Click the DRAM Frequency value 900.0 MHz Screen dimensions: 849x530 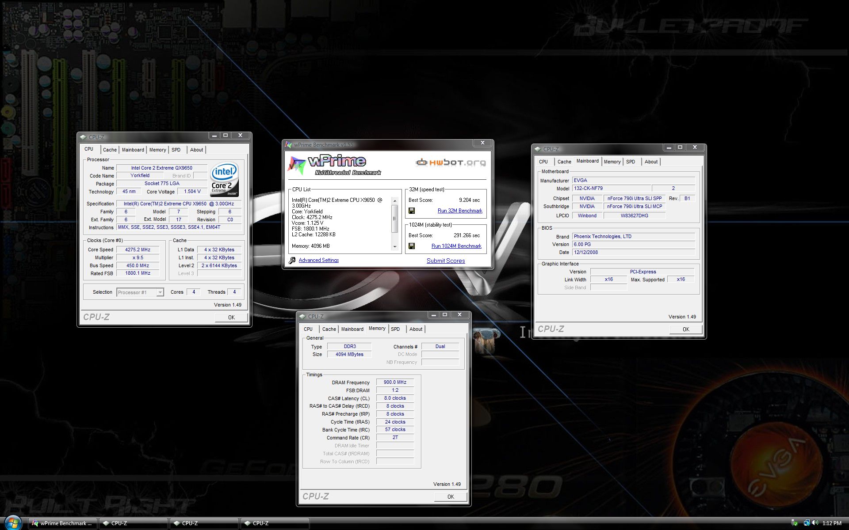(x=395, y=382)
